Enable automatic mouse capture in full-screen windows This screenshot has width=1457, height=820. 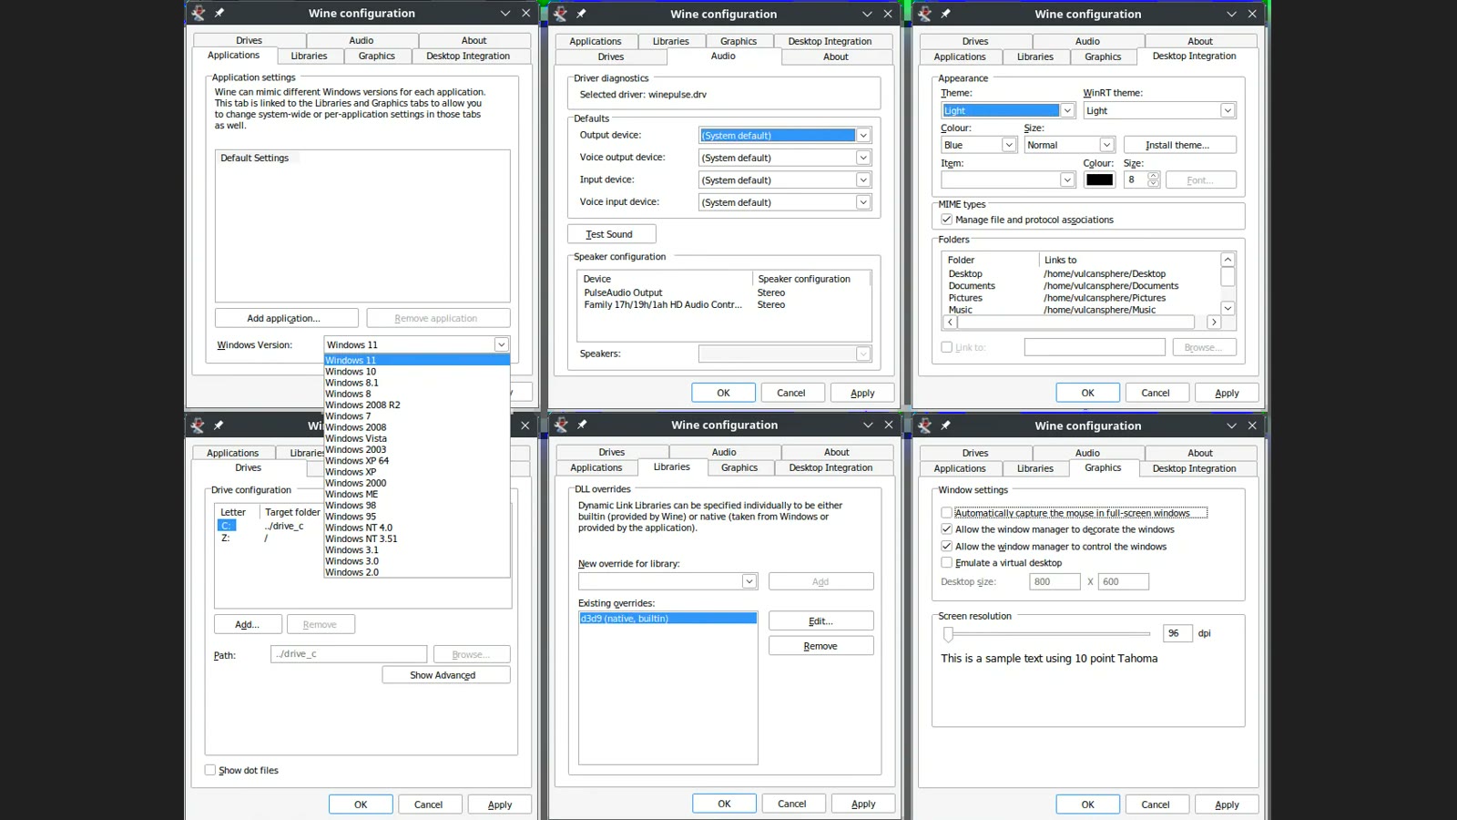[x=947, y=513]
